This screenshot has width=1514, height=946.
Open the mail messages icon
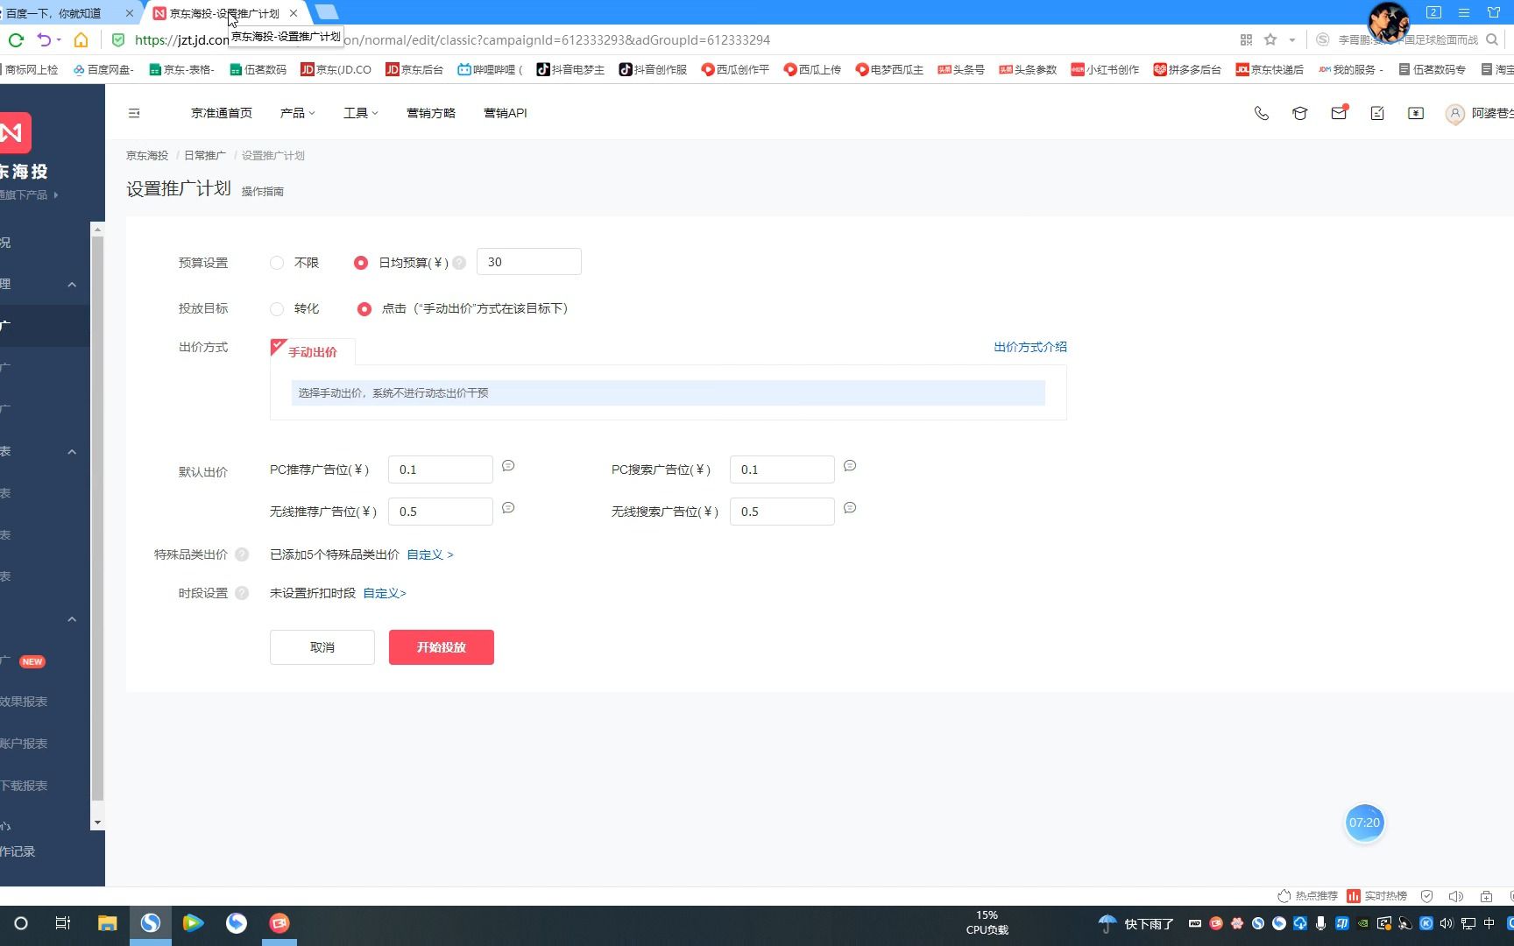coord(1339,113)
